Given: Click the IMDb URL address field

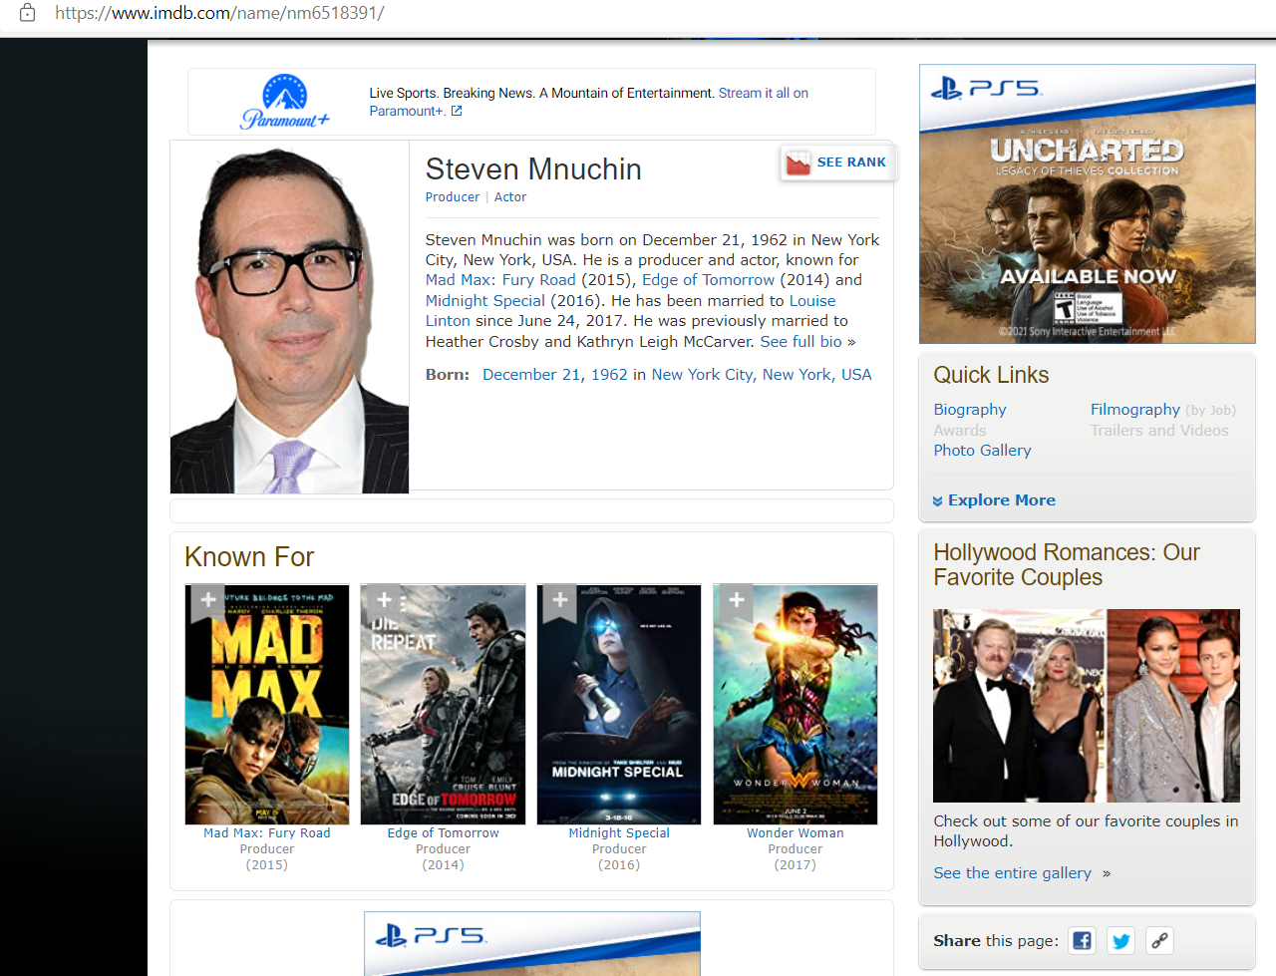Looking at the screenshot, I should point(219,13).
